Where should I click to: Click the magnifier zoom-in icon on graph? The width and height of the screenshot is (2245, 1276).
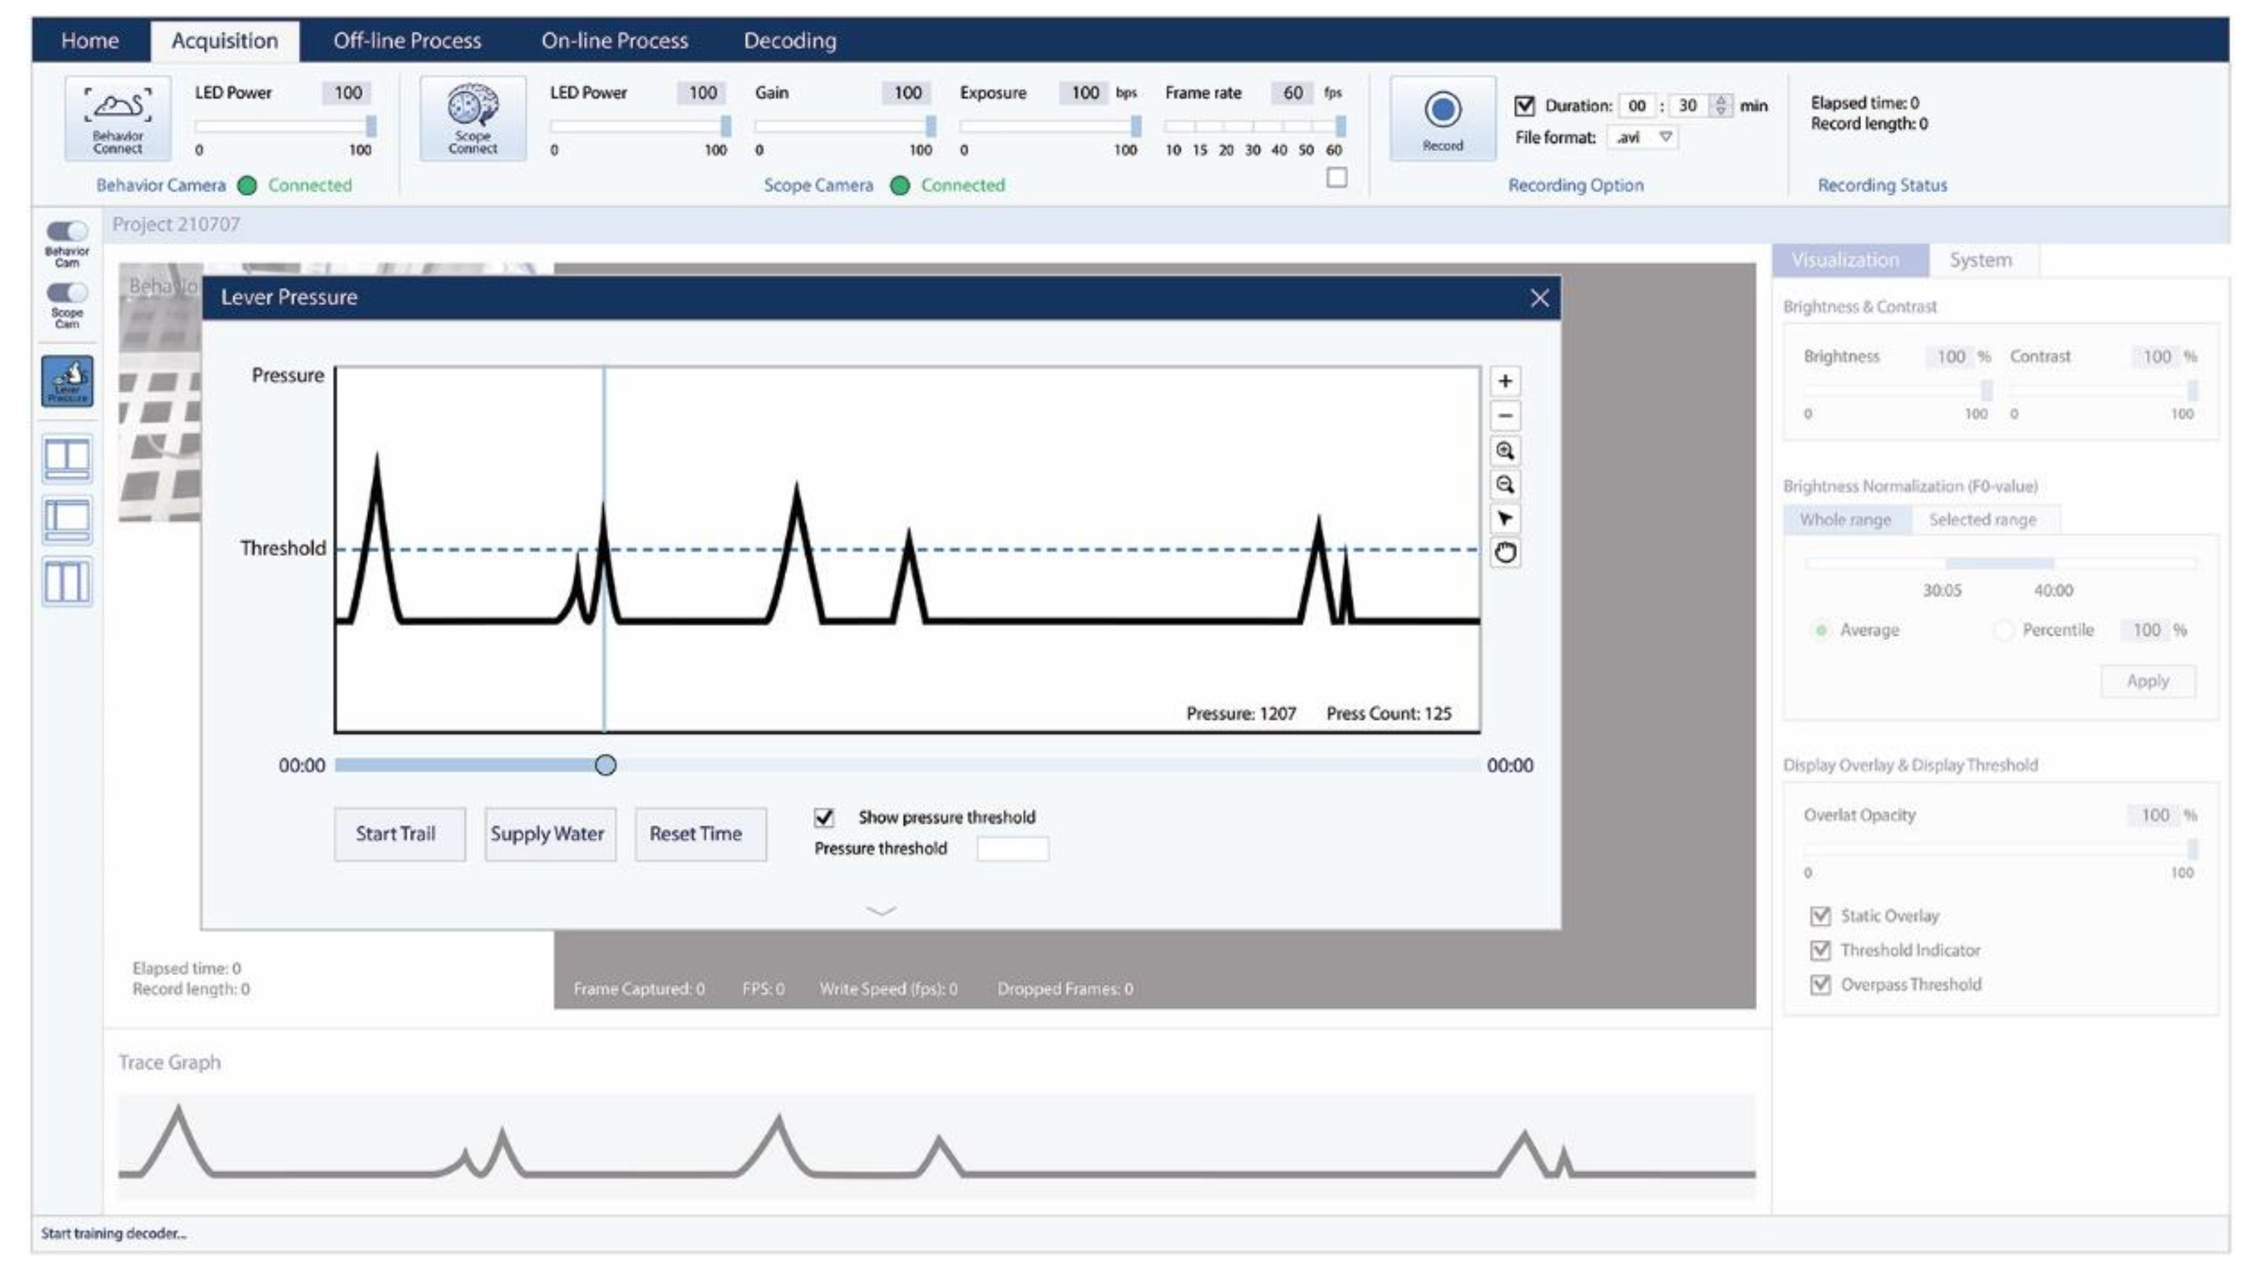pos(1504,451)
